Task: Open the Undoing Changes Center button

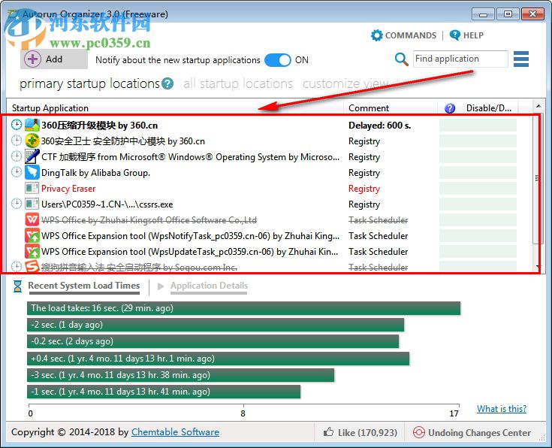Action: click(x=472, y=432)
